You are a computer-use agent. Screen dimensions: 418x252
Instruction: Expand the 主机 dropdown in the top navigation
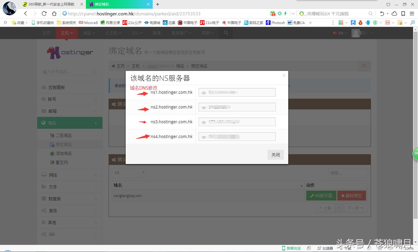pos(67,33)
